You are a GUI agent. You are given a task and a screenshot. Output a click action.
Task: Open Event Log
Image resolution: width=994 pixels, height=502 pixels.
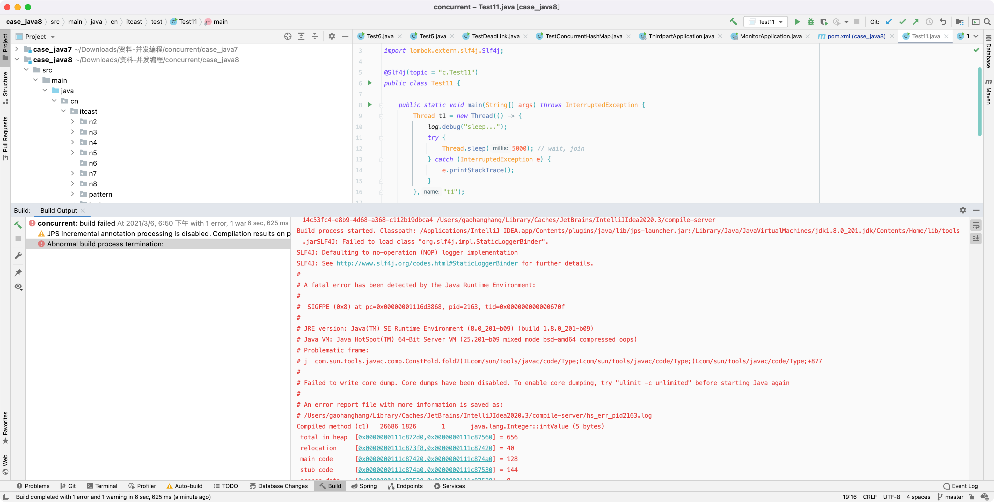click(x=960, y=486)
